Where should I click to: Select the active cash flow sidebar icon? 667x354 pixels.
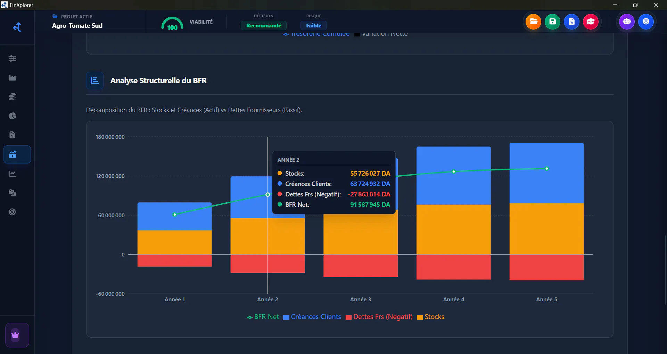click(17, 154)
